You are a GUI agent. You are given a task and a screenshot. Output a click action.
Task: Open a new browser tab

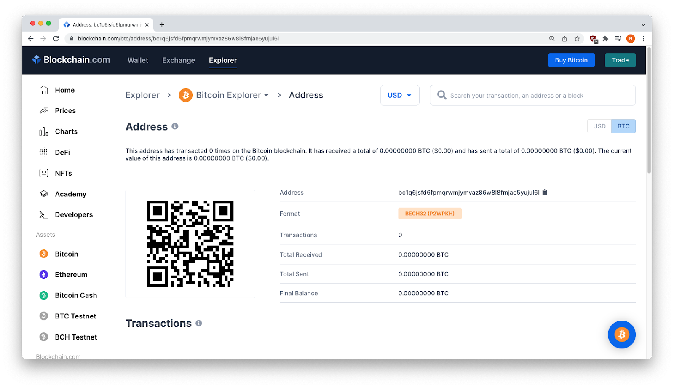point(162,24)
